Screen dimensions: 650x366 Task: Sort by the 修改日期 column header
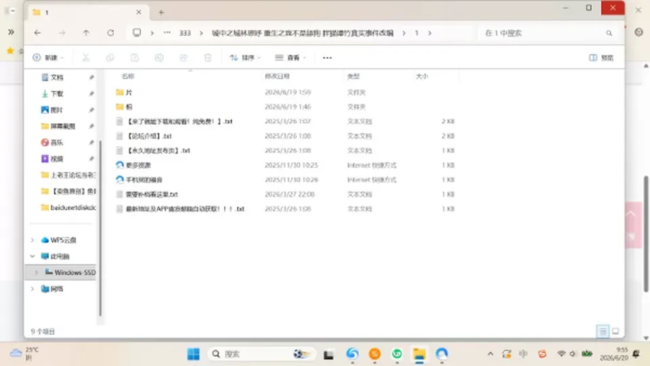[x=277, y=76]
